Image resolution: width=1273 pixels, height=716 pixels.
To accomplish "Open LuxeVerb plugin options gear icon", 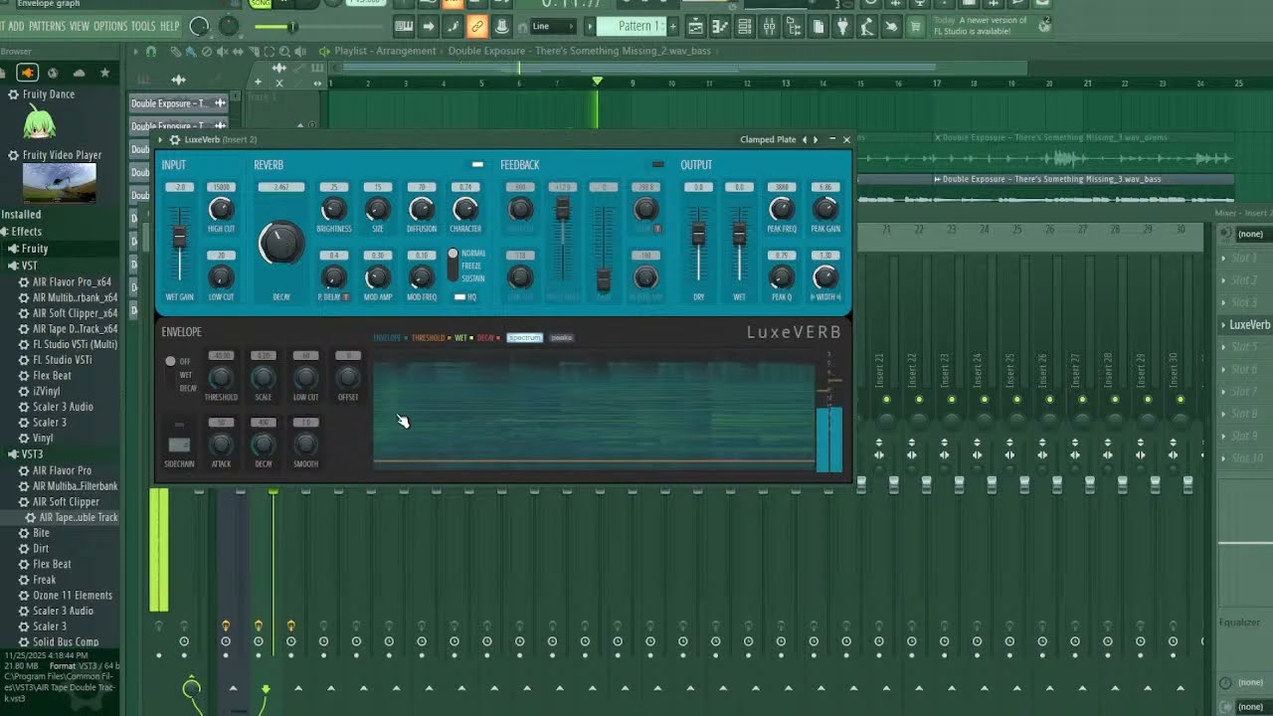I will 174,140.
